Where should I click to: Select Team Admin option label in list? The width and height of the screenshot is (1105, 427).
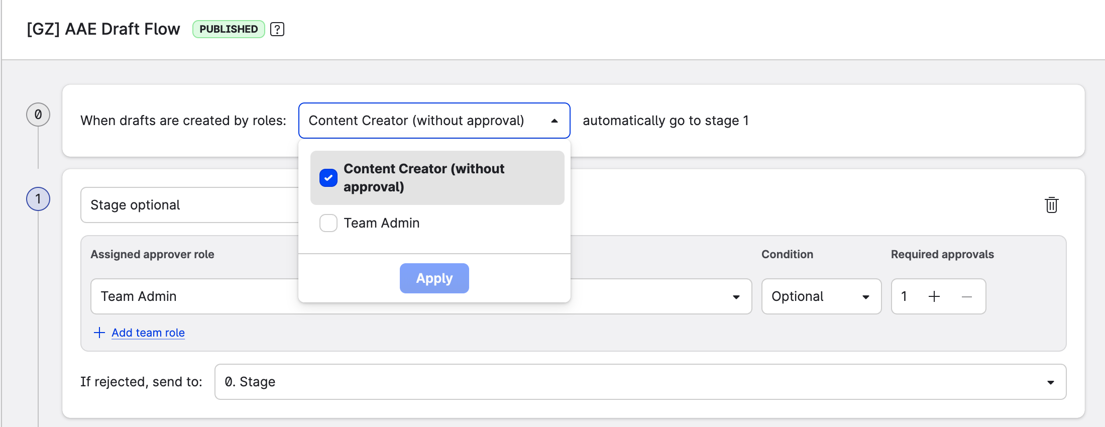click(382, 223)
